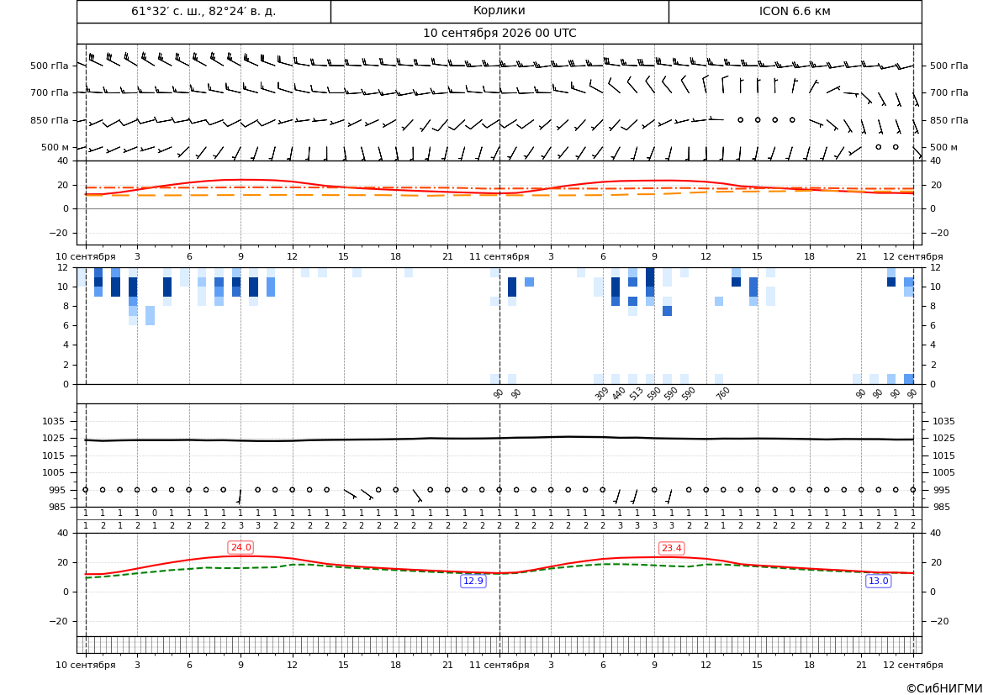The image size is (983, 695).
Task: Click the left 500 гПа wind level label
Action: click(50, 66)
